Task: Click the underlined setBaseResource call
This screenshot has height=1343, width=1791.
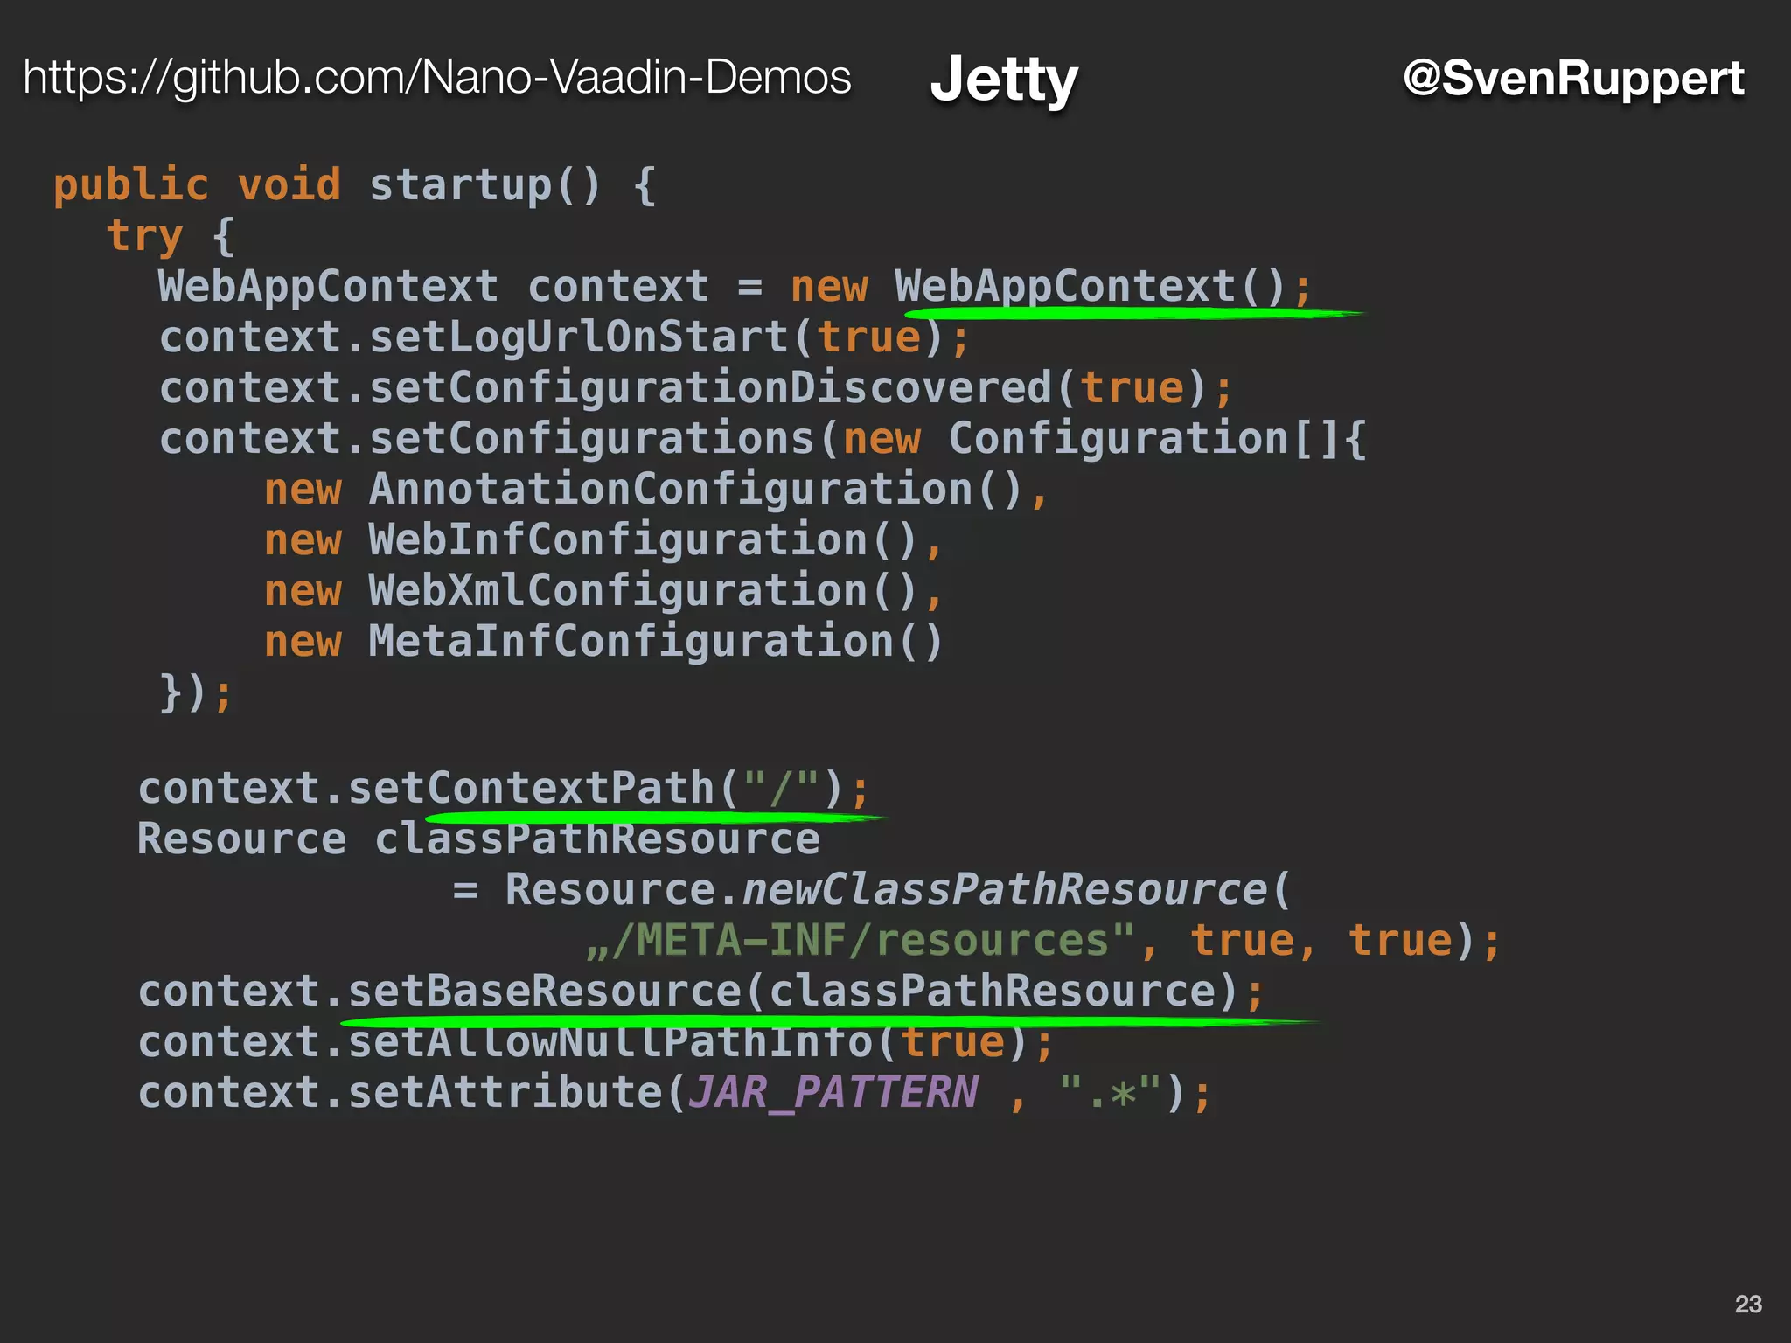Action: pos(544,992)
